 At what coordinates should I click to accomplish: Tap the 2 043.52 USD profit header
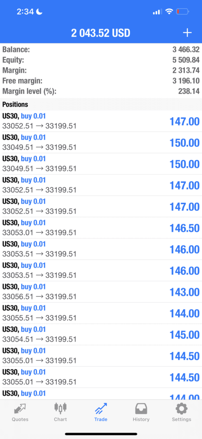[101, 33]
